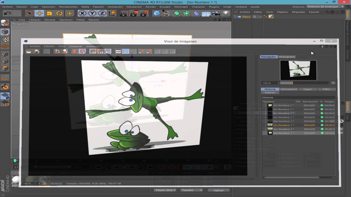The width and height of the screenshot is (351, 197).
Task: Open the Entorno de Arranque dropdown
Action: pyautogui.click(x=325, y=7)
